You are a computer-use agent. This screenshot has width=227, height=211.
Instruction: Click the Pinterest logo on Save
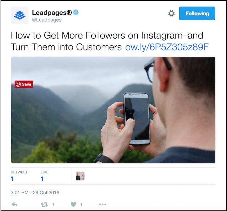(18, 84)
